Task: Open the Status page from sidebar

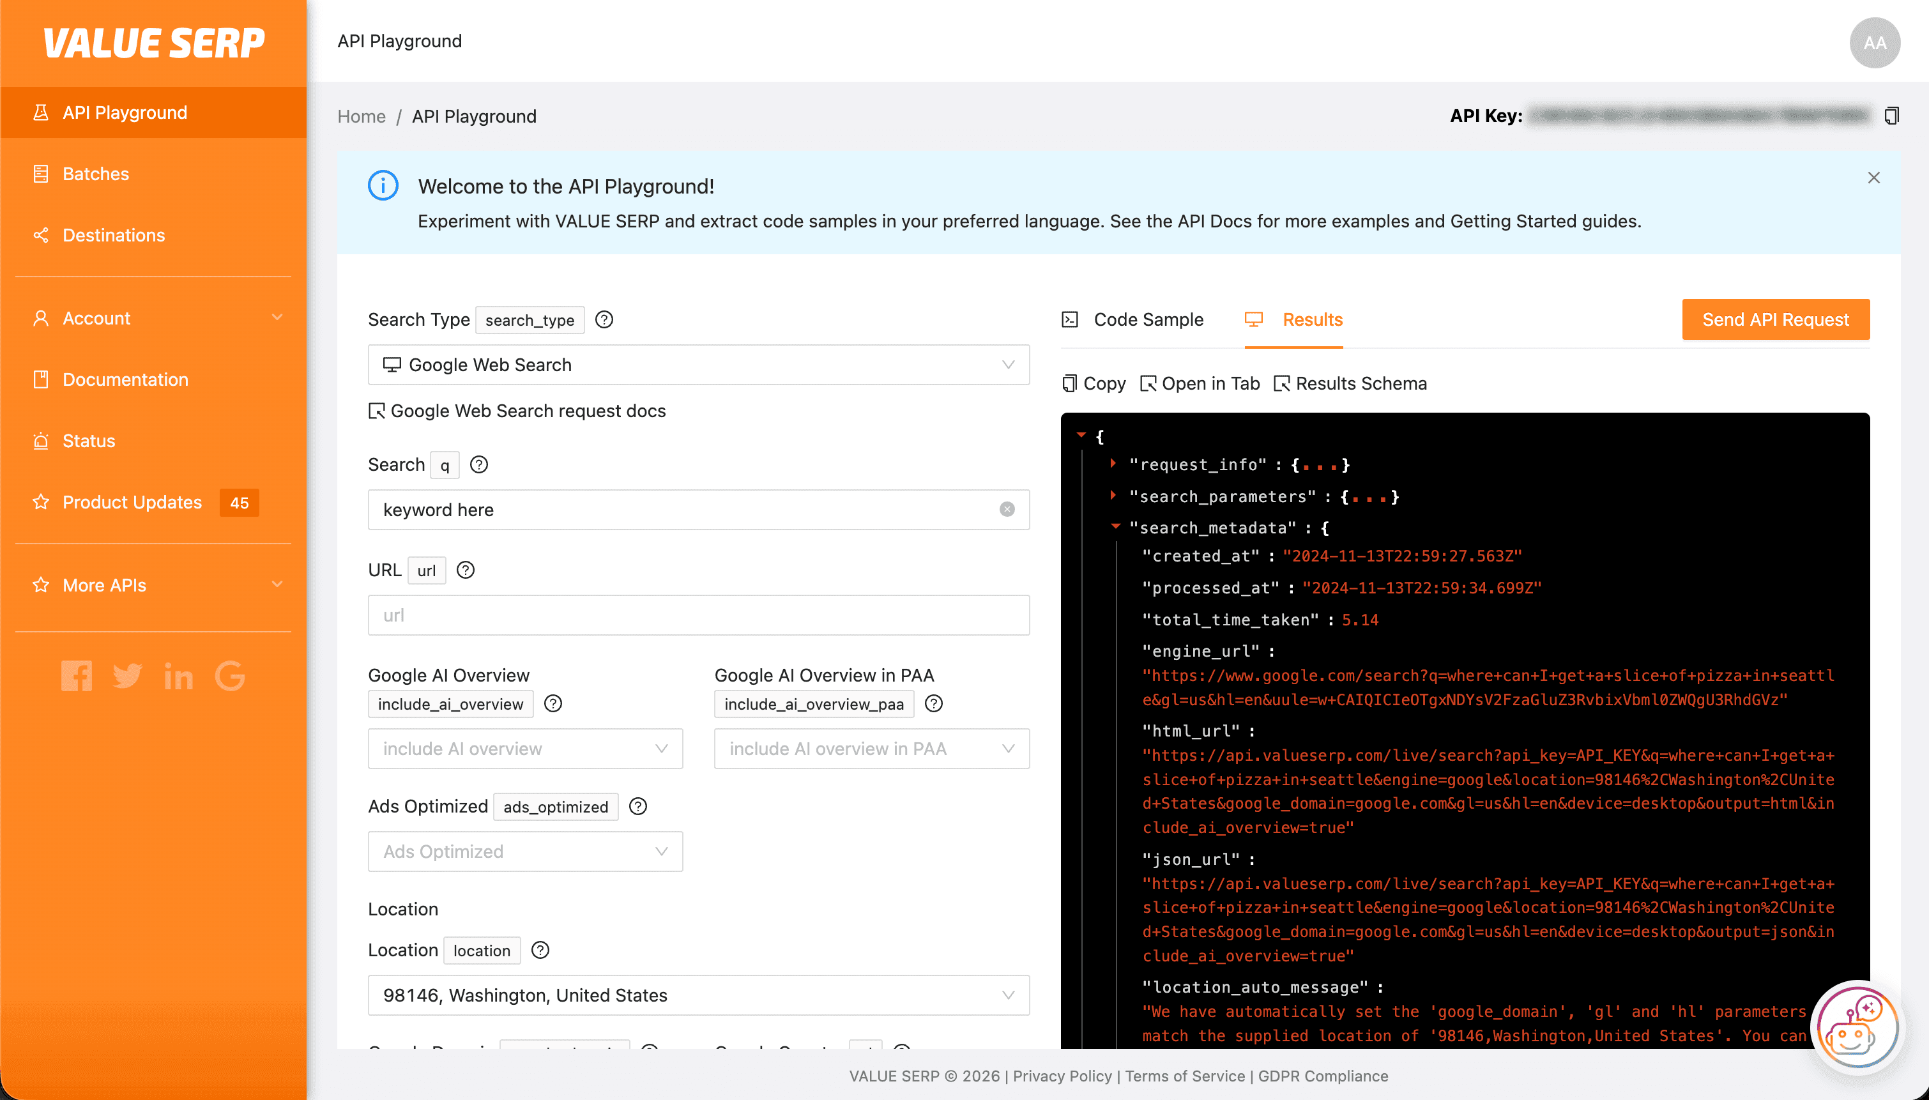Action: point(153,441)
